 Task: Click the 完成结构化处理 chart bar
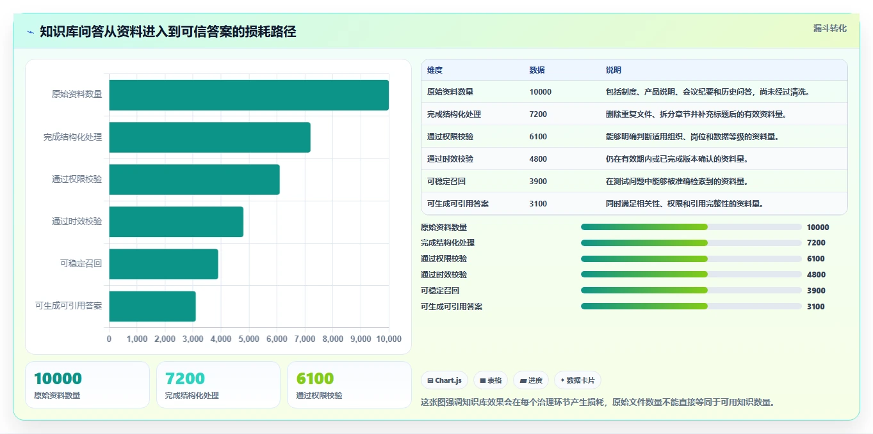click(x=210, y=137)
